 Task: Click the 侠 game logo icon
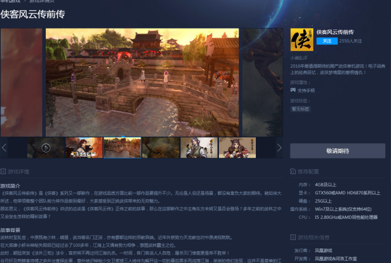302,40
